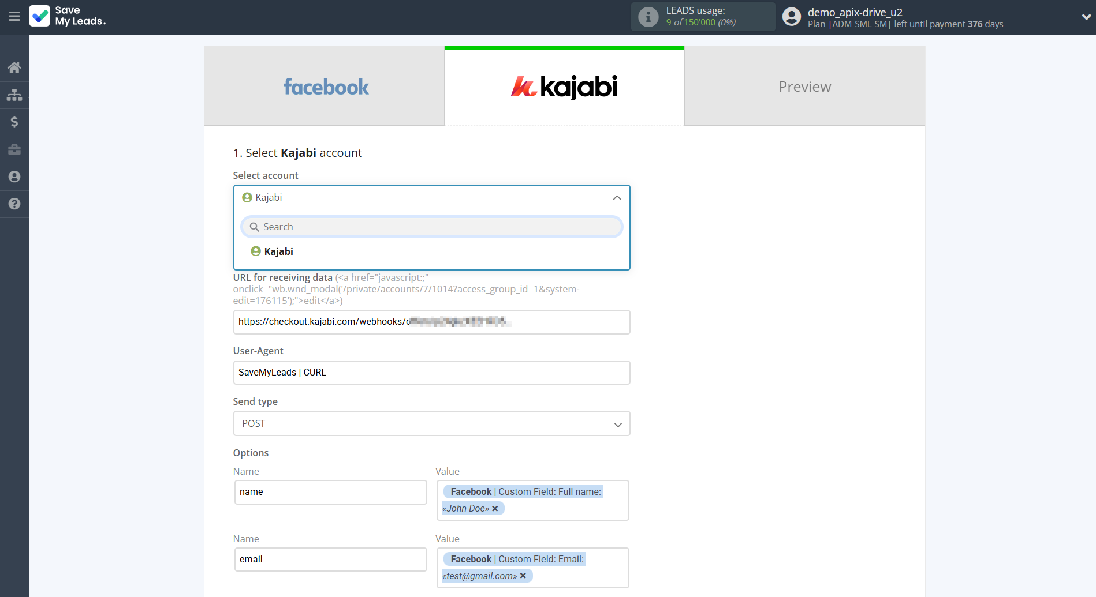
Task: Open the dollar payments icon in sidebar
Action: pyautogui.click(x=14, y=122)
